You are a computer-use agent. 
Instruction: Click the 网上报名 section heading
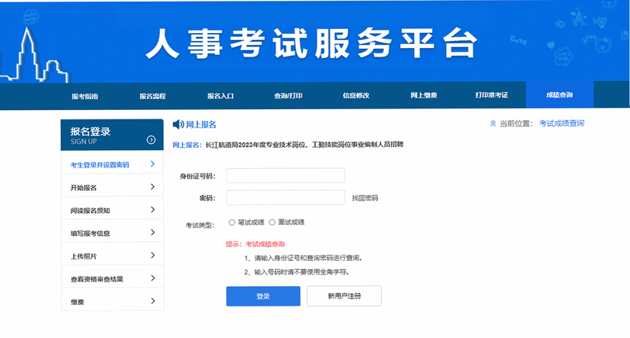click(x=201, y=125)
